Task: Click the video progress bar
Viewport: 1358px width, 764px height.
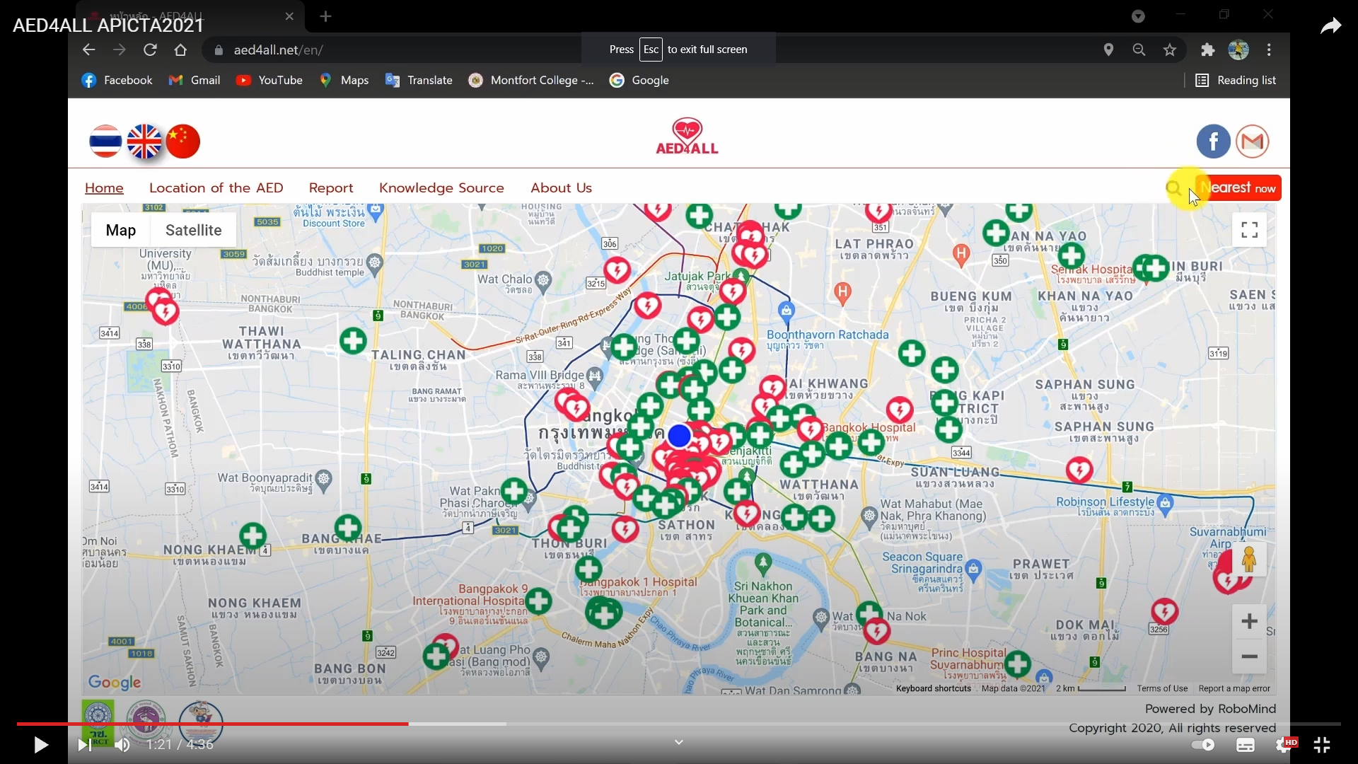Action: (679, 724)
